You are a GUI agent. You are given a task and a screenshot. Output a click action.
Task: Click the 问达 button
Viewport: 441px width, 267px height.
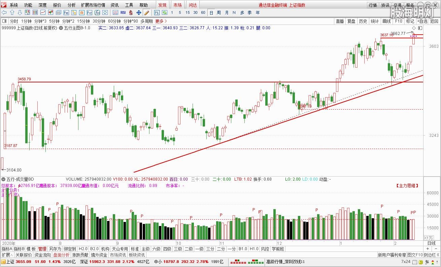pyautogui.click(x=193, y=5)
